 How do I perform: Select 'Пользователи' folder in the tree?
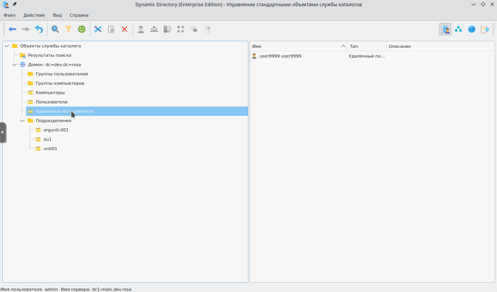51,102
